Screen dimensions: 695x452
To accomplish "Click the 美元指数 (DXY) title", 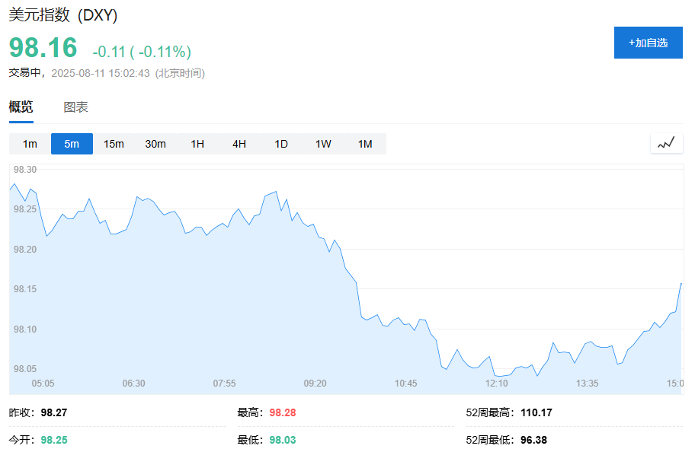I will 63,15.
